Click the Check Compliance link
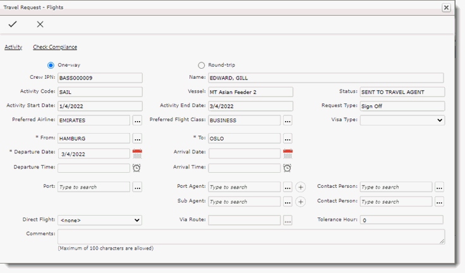 click(55, 47)
